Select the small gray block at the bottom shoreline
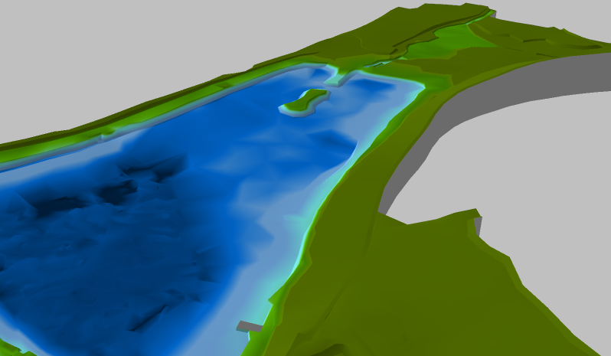The width and height of the screenshot is (611, 356). tap(250, 327)
